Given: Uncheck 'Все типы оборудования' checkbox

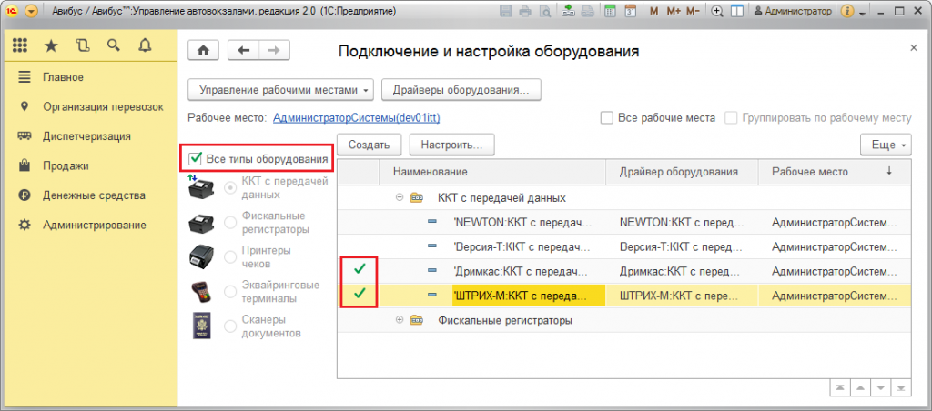Looking at the screenshot, I should tap(196, 159).
